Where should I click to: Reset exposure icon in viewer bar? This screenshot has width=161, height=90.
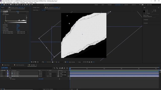pyautogui.click(x=92, y=62)
